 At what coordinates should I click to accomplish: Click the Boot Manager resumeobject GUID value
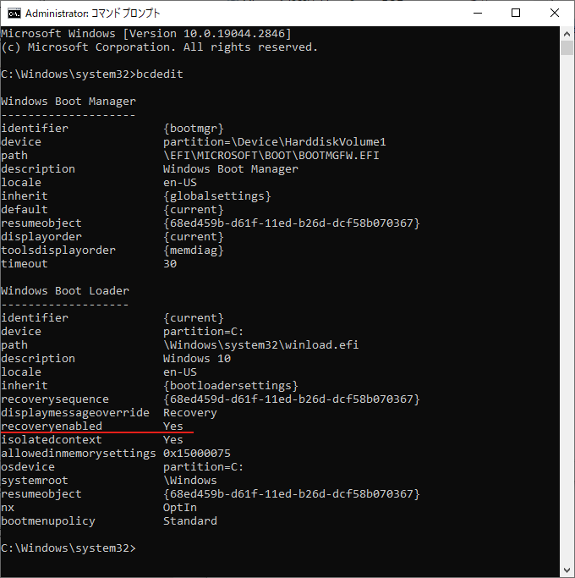click(292, 223)
